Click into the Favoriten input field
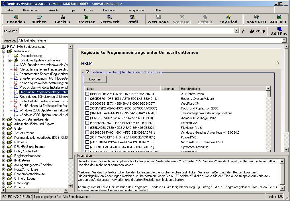The height and width of the screenshot is (201, 290). [x=126, y=31]
